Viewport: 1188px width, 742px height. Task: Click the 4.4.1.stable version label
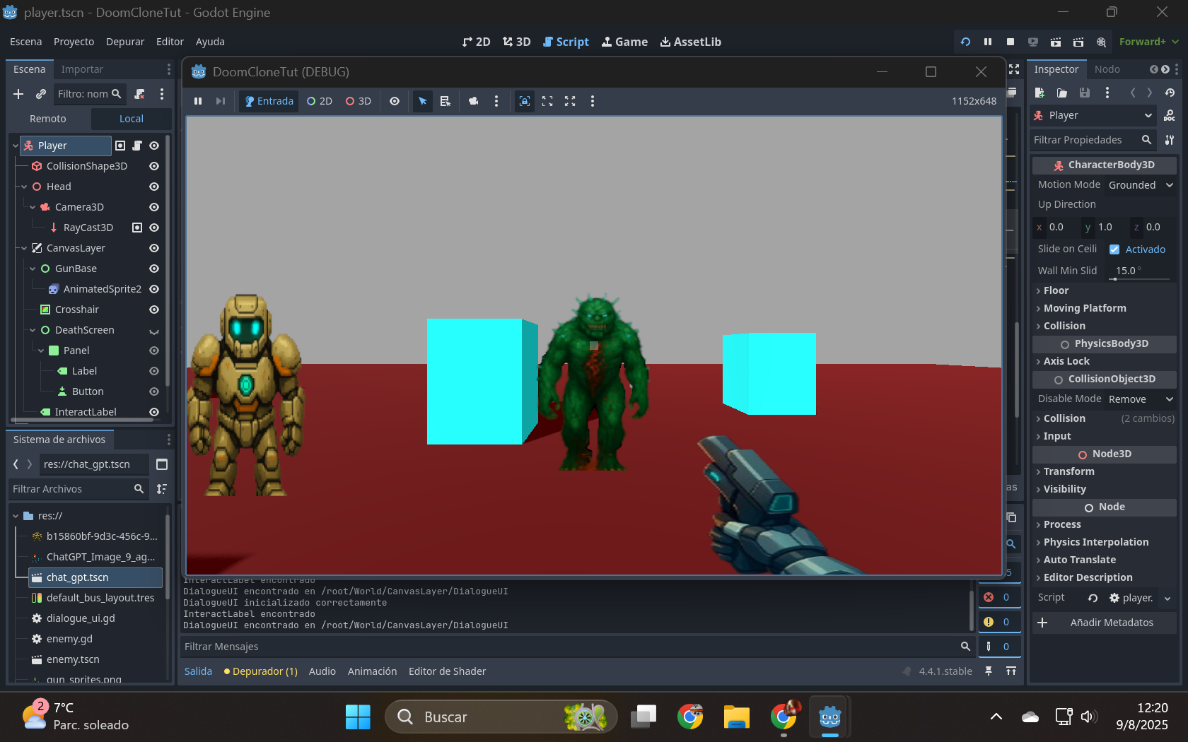point(945,671)
